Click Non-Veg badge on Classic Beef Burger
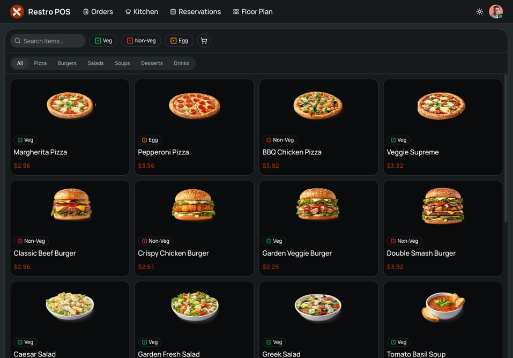Screen dimensions: 513x358 (x=32, y=241)
